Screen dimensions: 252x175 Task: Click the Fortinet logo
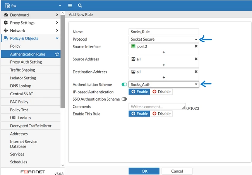pyautogui.click(x=33, y=172)
